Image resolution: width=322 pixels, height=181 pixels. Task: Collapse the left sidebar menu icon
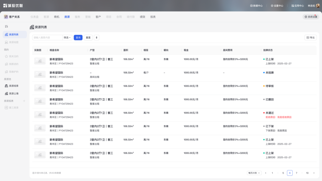pyautogui.click(x=6, y=26)
